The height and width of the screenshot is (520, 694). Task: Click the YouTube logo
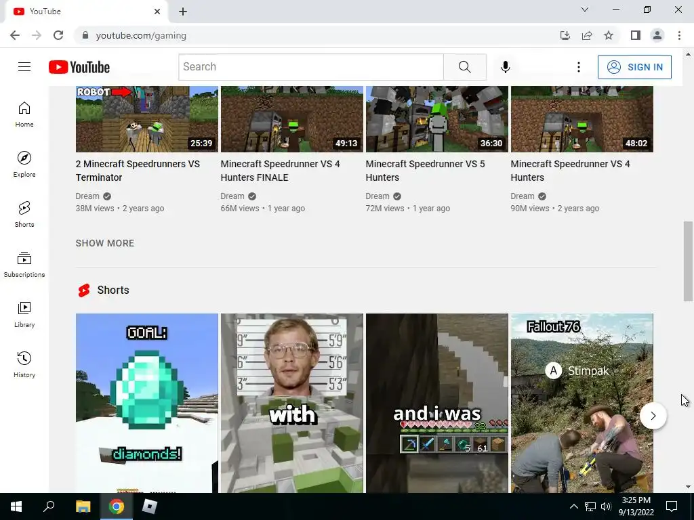79,67
